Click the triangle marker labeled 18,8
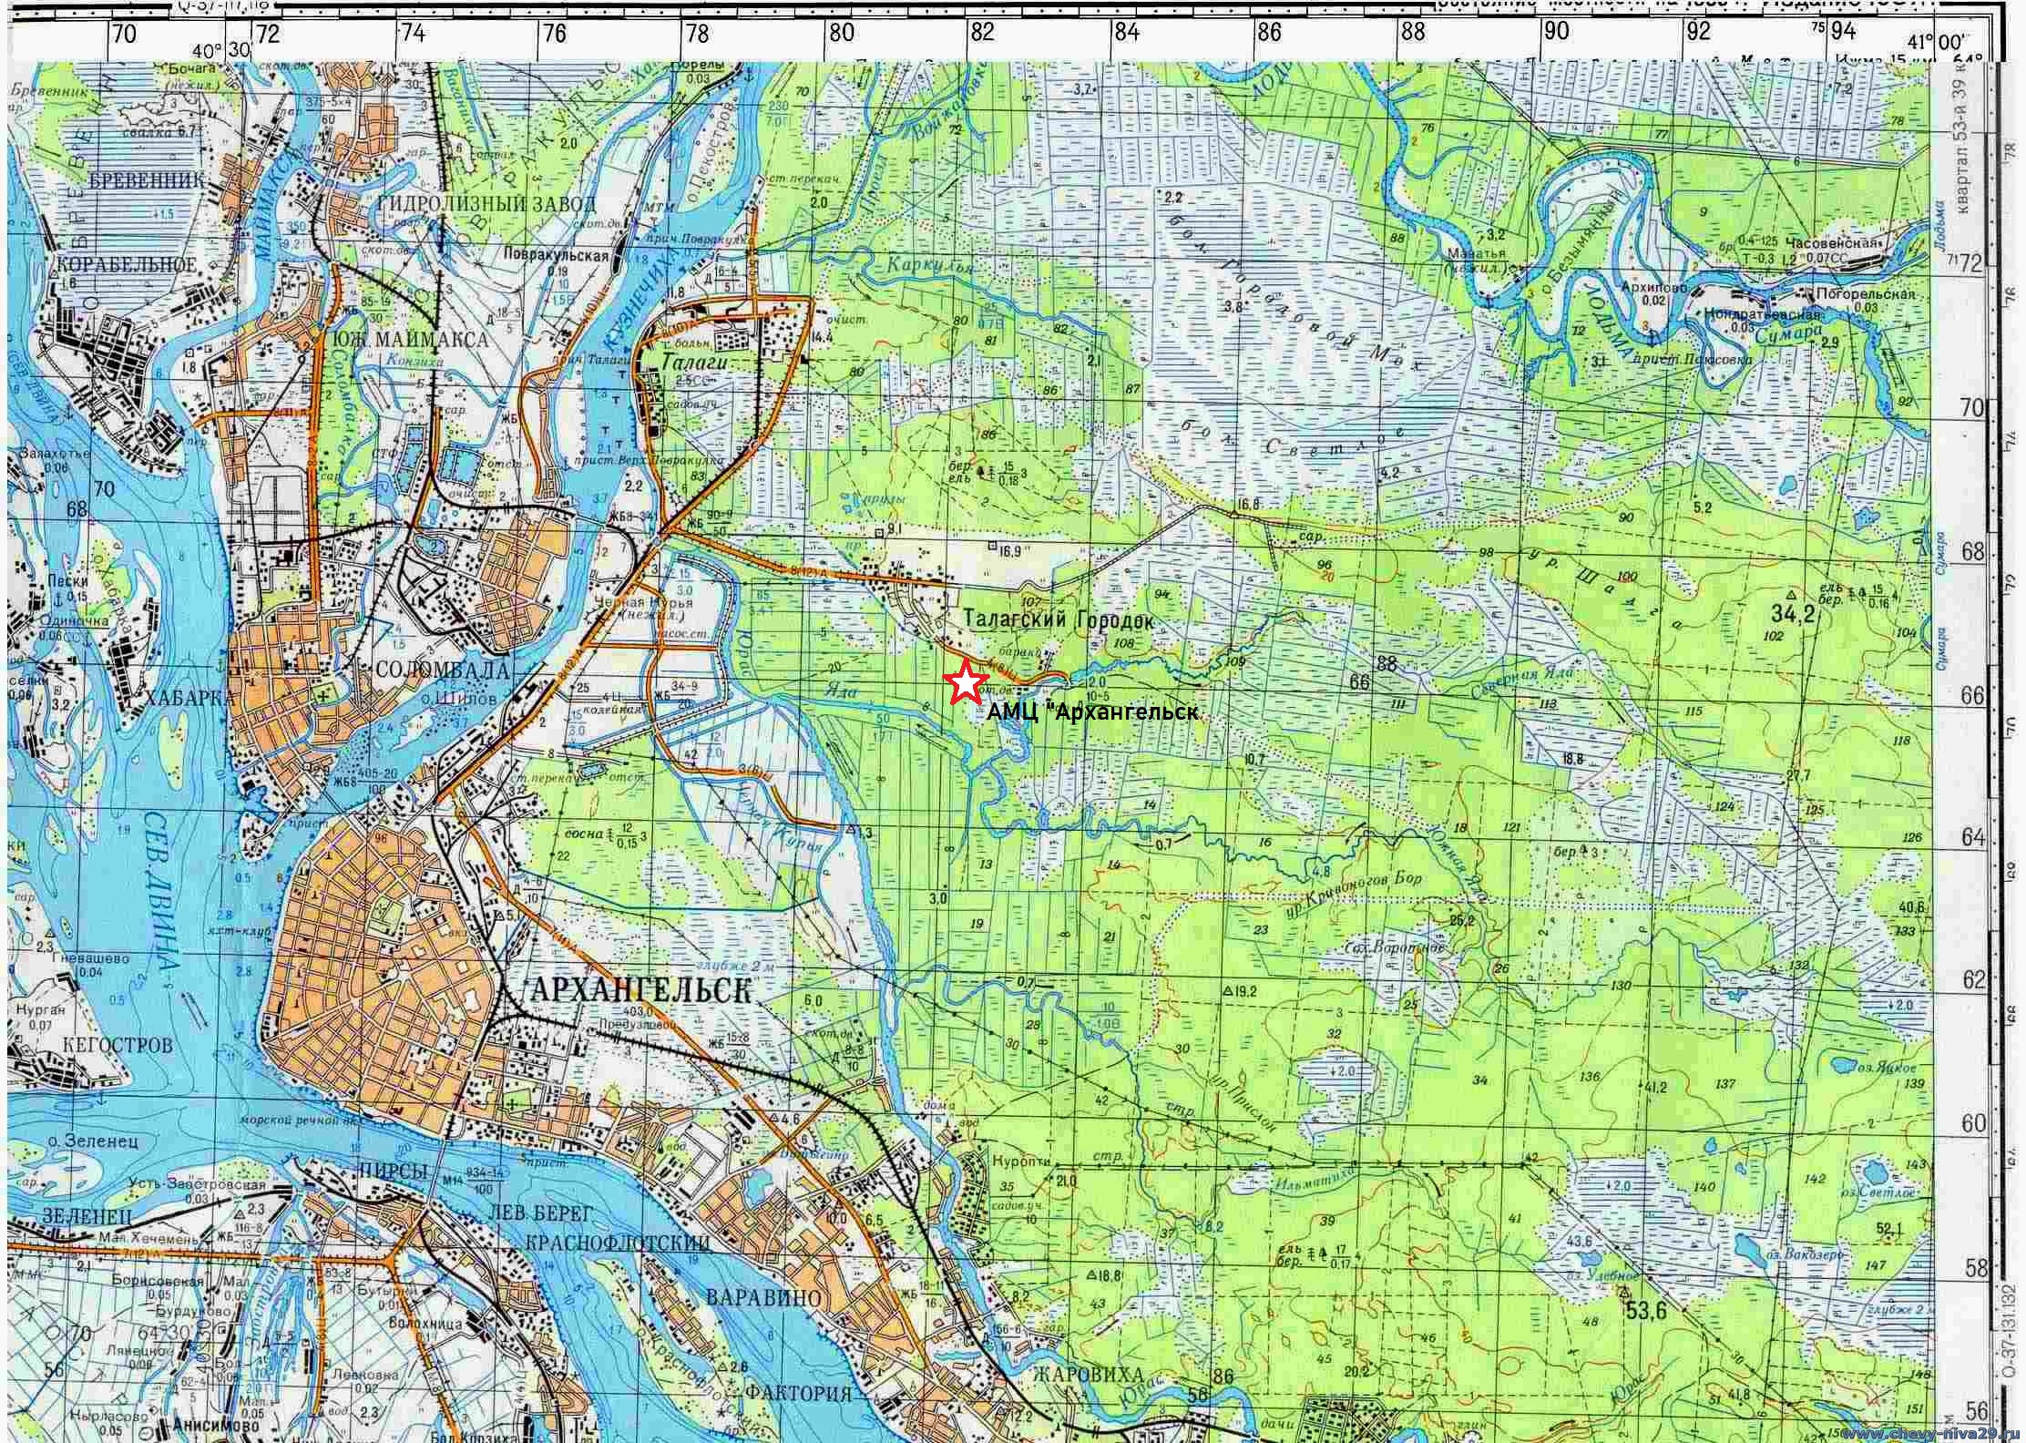The width and height of the screenshot is (2026, 1443). tap(1091, 1276)
